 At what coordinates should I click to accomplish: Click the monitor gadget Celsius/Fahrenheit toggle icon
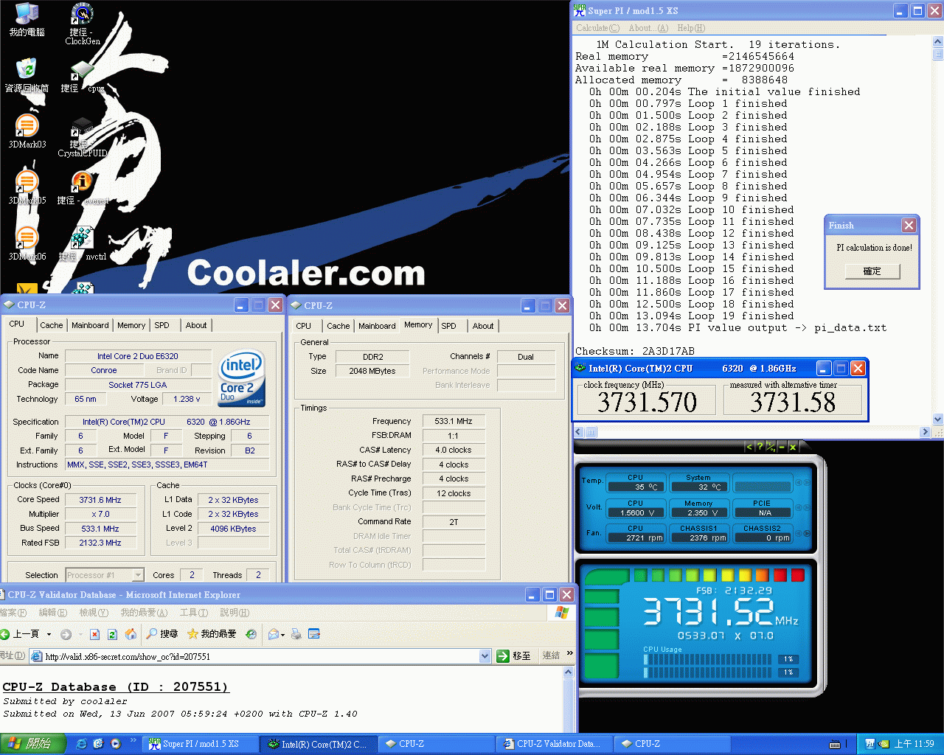[x=771, y=447]
